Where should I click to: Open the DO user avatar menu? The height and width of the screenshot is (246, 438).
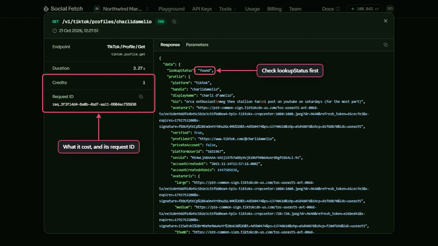click(x=390, y=9)
